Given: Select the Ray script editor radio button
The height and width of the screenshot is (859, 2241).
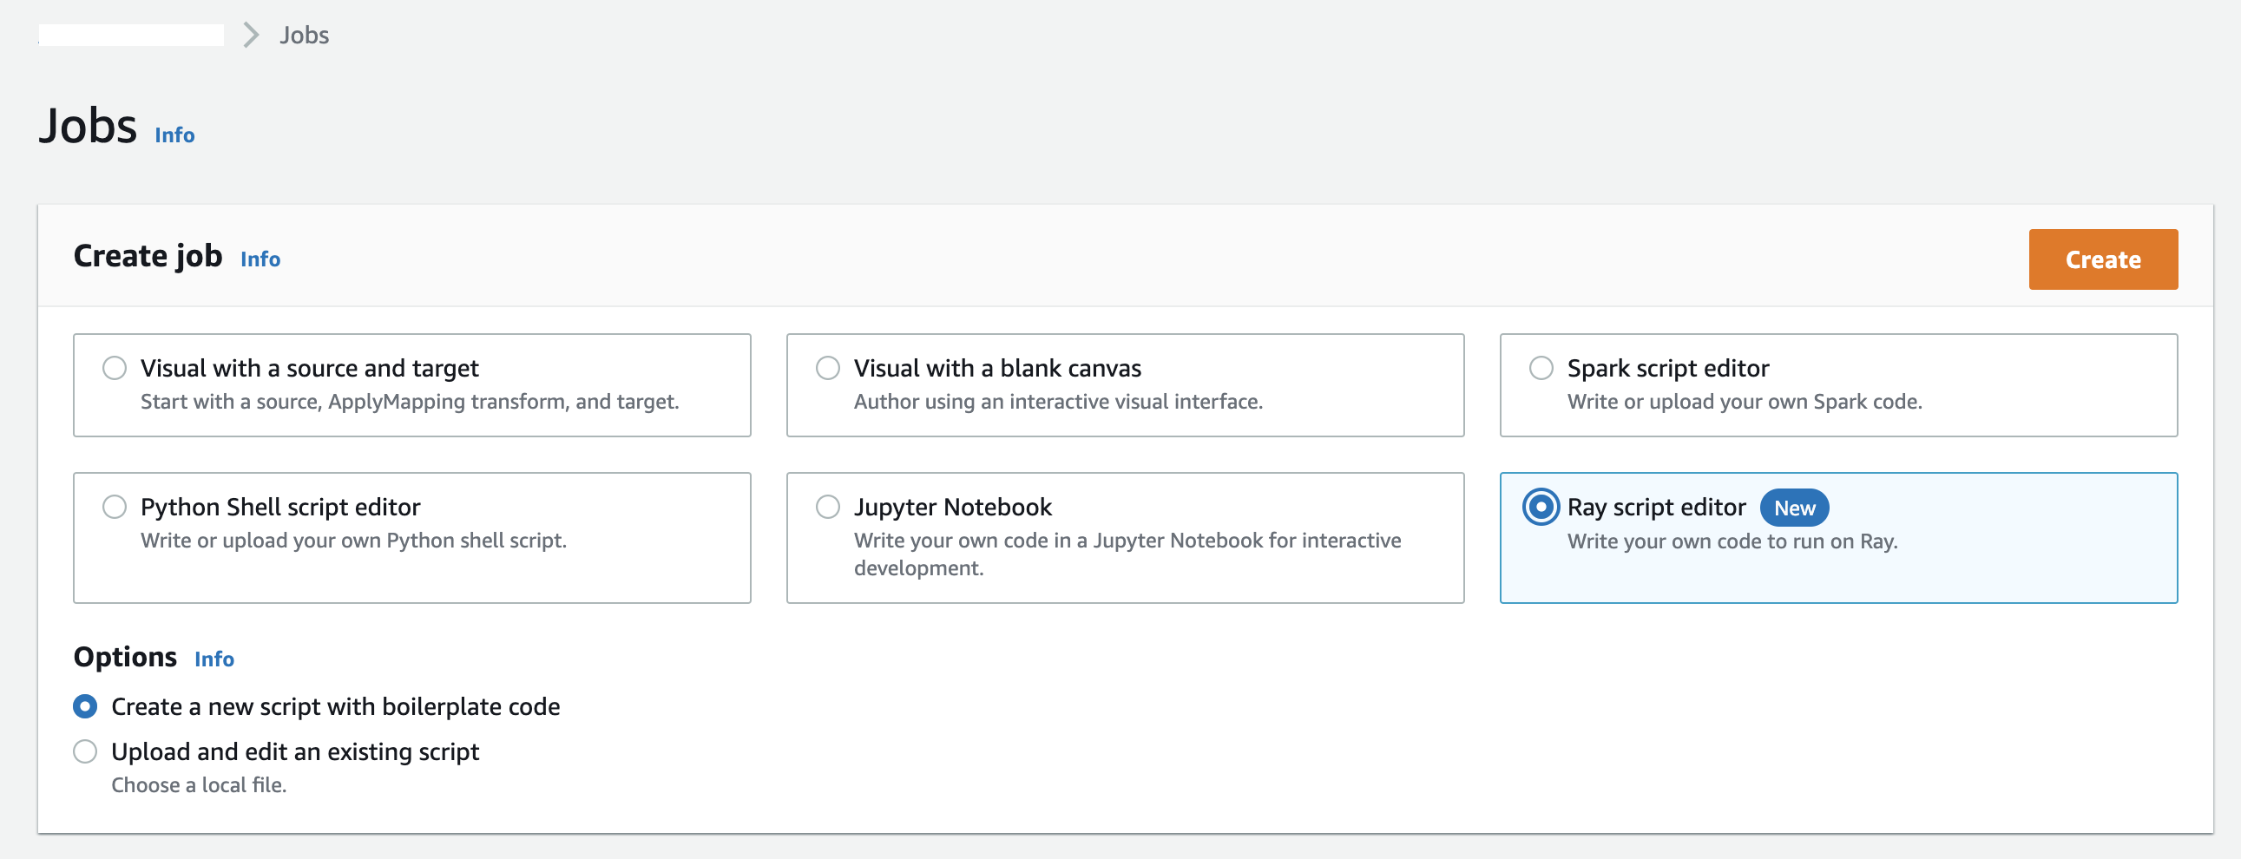Looking at the screenshot, I should 1540,507.
